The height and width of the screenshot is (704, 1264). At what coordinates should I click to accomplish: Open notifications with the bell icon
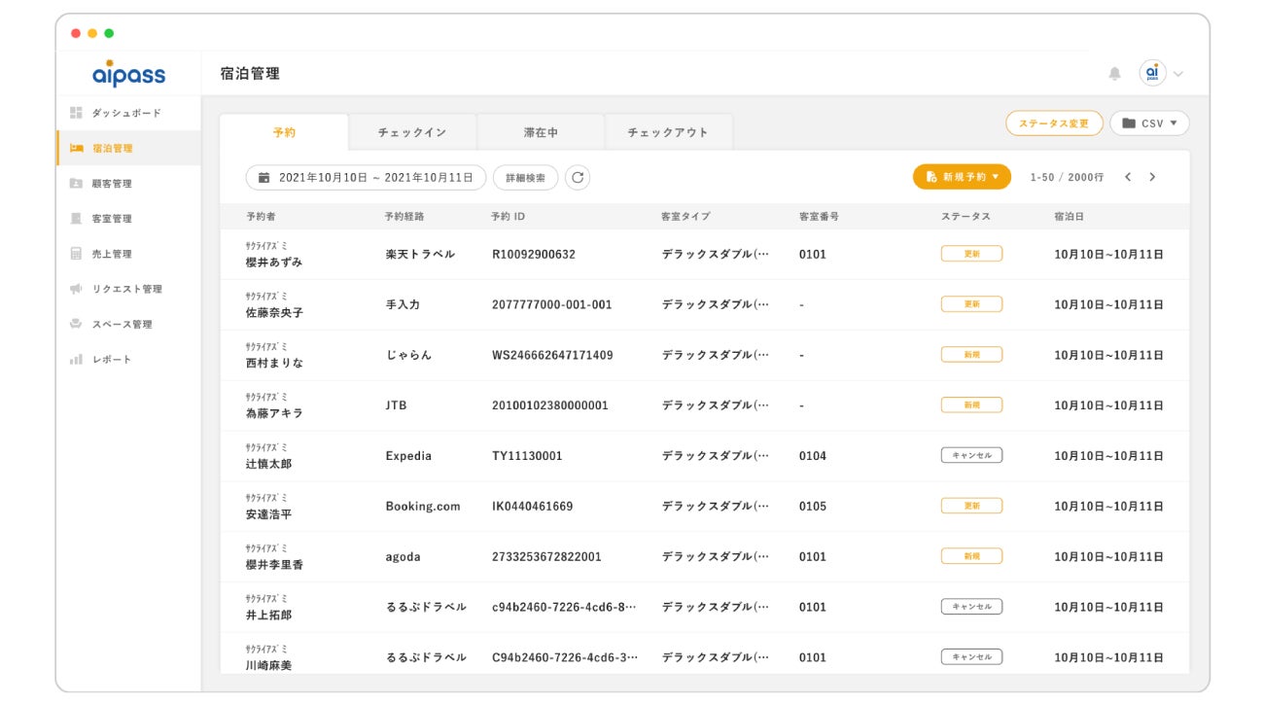pyautogui.click(x=1114, y=74)
